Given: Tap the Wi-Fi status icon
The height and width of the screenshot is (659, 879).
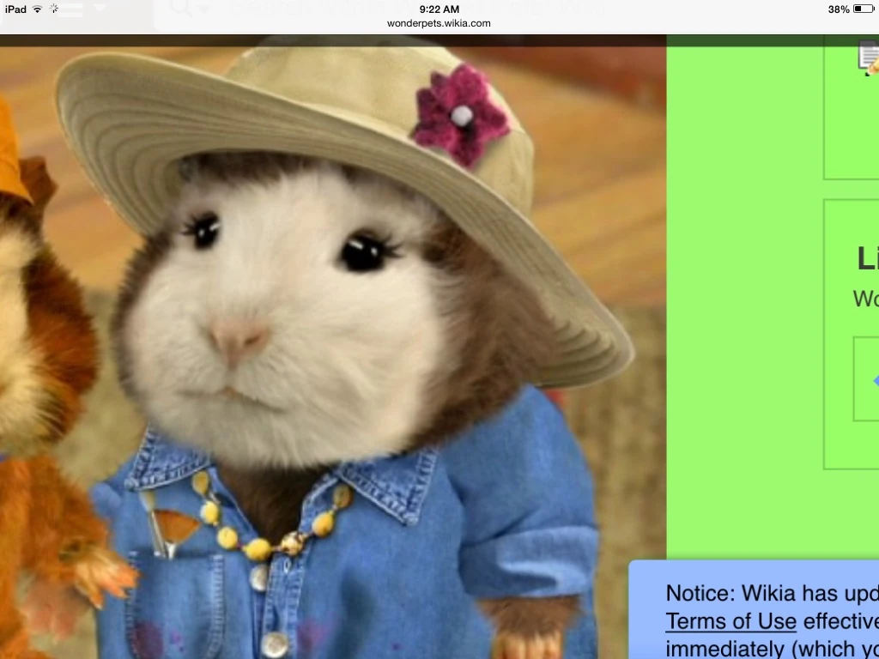Looking at the screenshot, I should point(38,9).
